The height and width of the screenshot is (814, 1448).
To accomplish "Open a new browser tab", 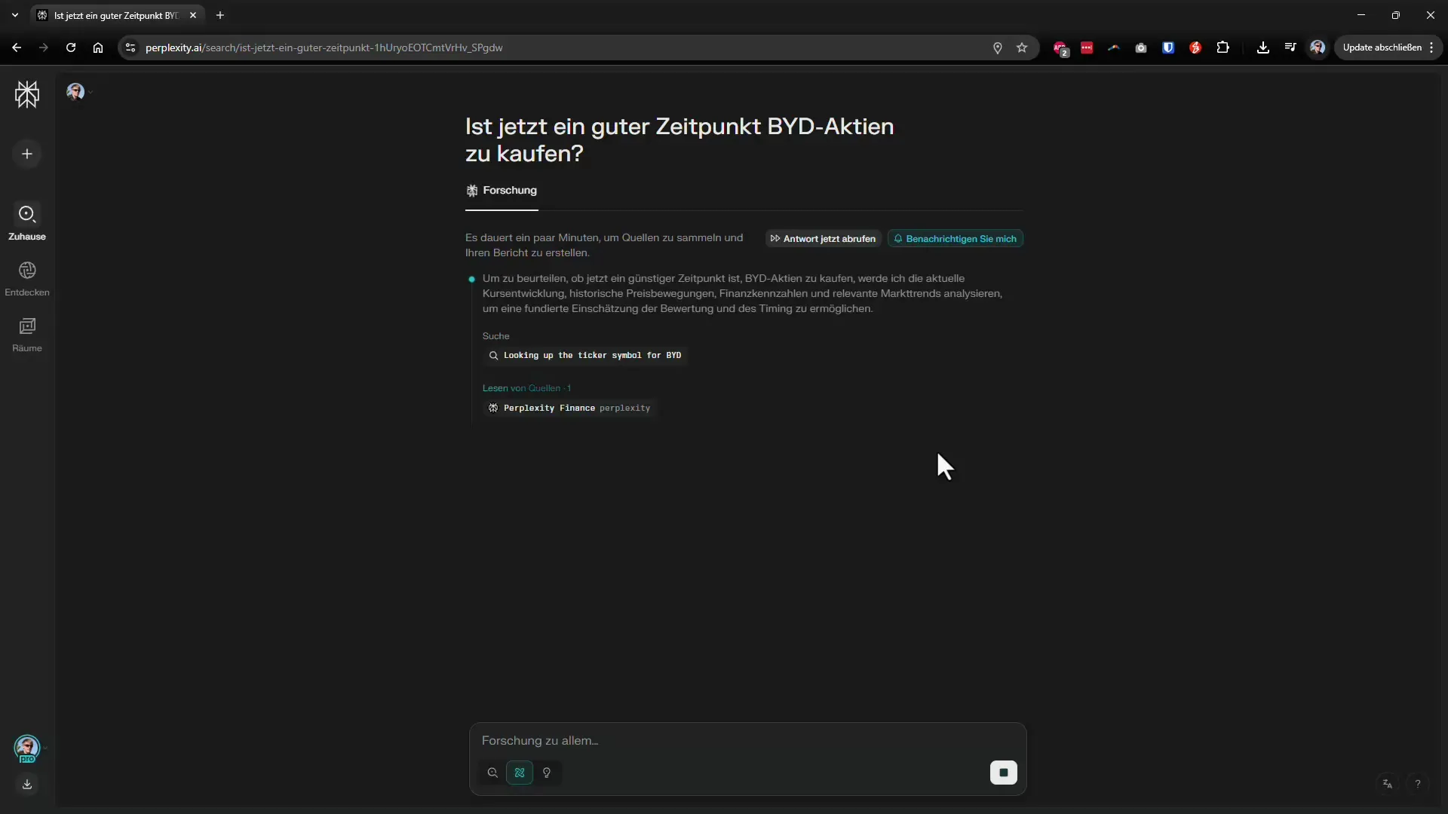I will [220, 15].
